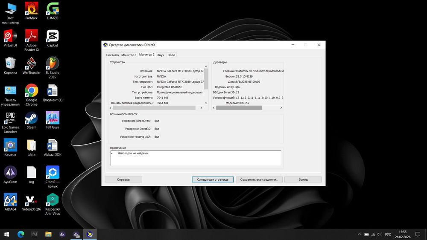Launch the VirtualDJ shortcut
The height and width of the screenshot is (240, 427).
click(10, 38)
